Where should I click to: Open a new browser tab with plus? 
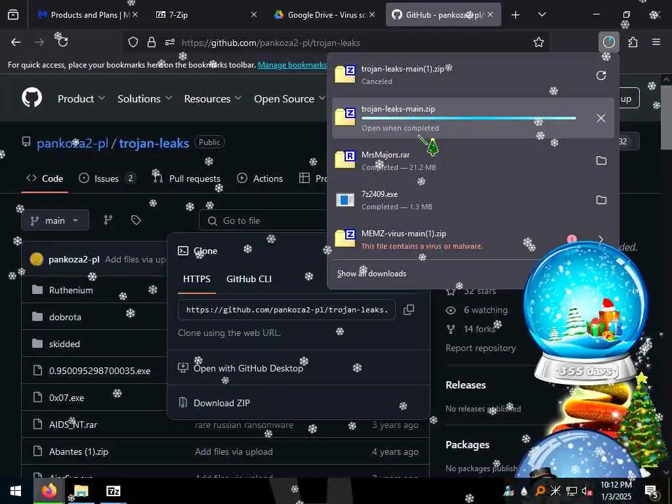pyautogui.click(x=516, y=15)
